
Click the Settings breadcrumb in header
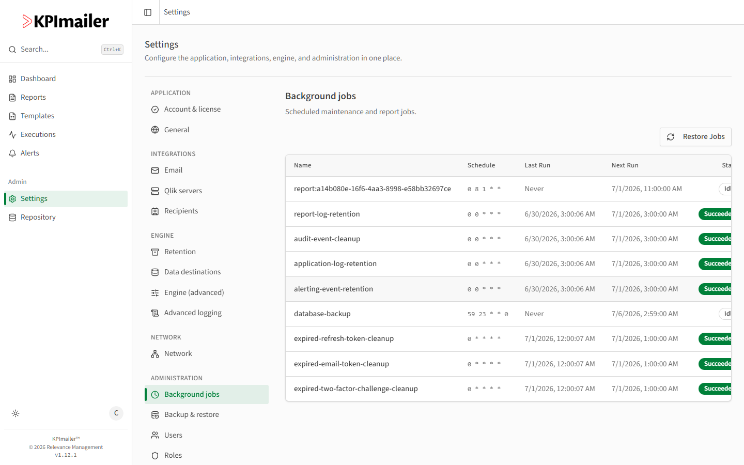(x=177, y=12)
